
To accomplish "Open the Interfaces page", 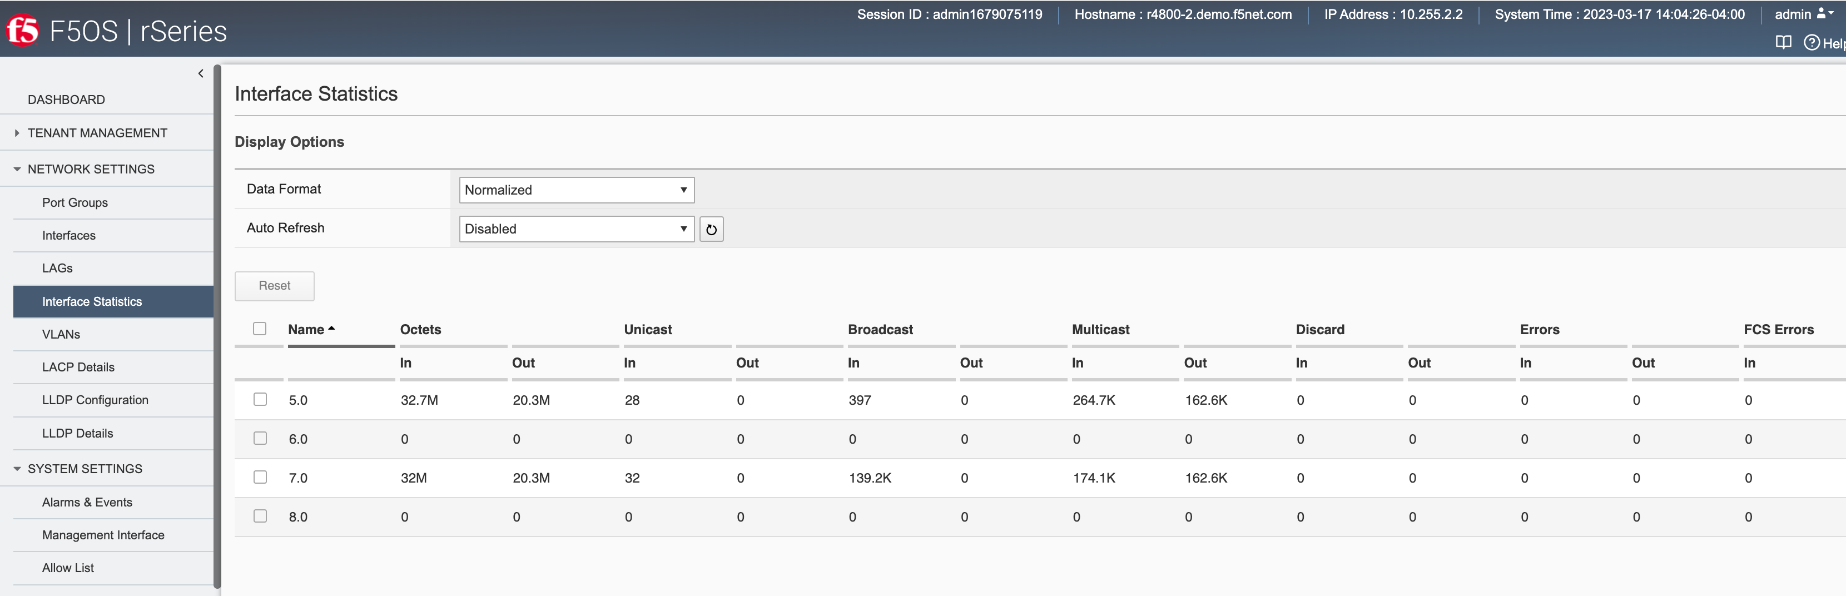I will [69, 236].
